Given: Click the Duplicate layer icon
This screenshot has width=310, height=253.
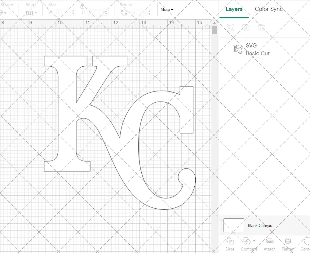Looking at the screenshot, I should (x=246, y=28).
